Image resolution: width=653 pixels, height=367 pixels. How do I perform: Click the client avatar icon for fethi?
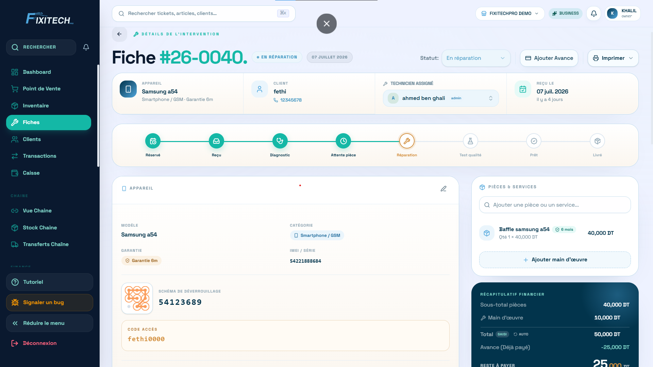pyautogui.click(x=259, y=89)
